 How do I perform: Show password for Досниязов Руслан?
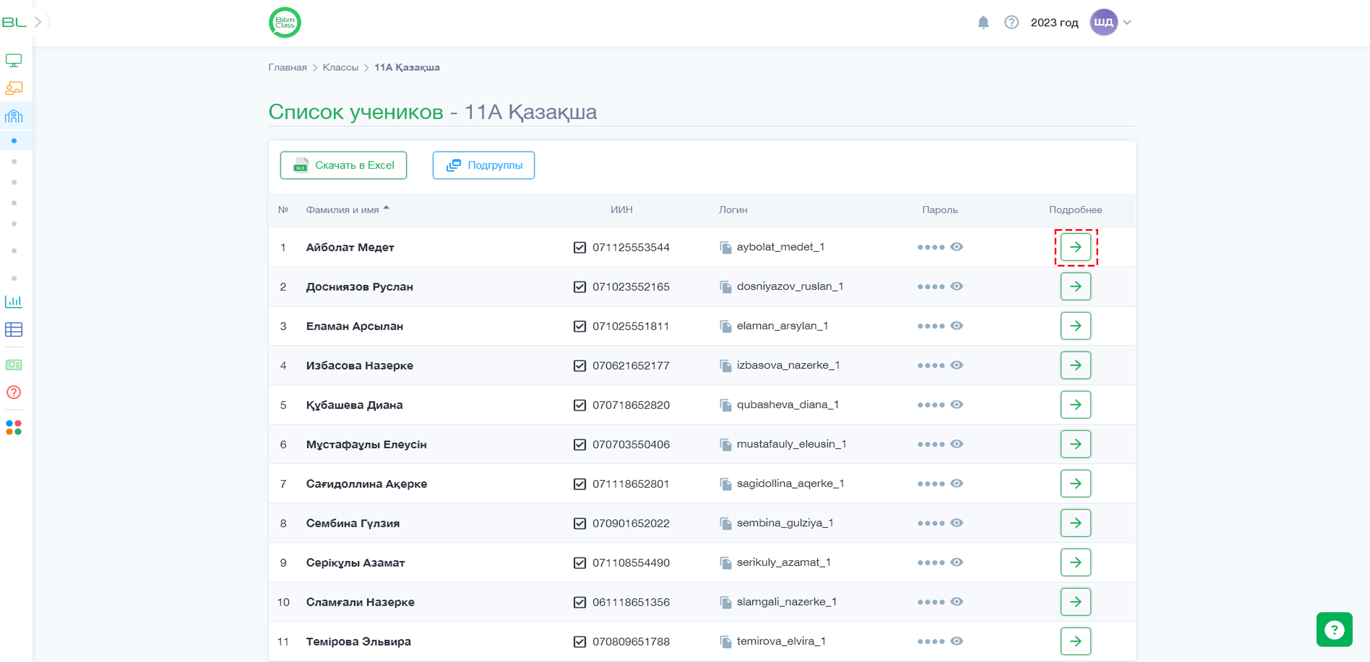(956, 286)
